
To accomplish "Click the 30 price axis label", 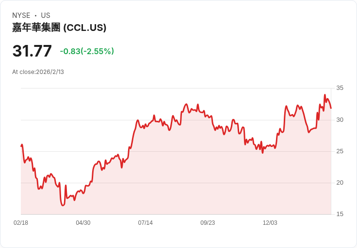I will click(x=340, y=120).
